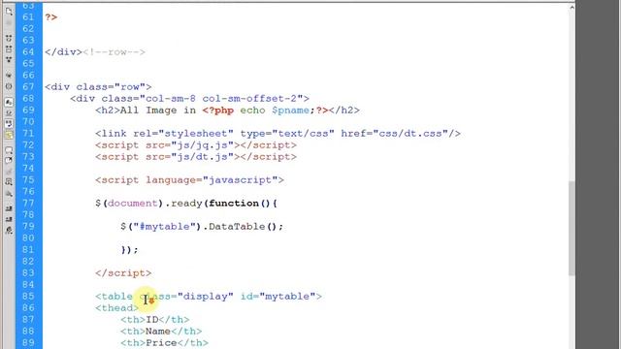Click the '"display"' class value on line 85
Screen dimensions: 621x349
pos(206,297)
